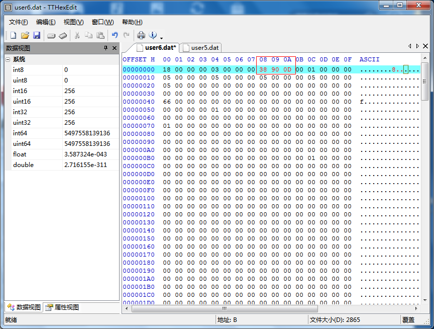Copy selection with the copy icon

[x=88, y=35]
